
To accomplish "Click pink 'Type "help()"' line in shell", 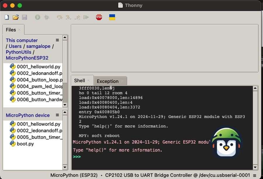I will coord(117,150).
